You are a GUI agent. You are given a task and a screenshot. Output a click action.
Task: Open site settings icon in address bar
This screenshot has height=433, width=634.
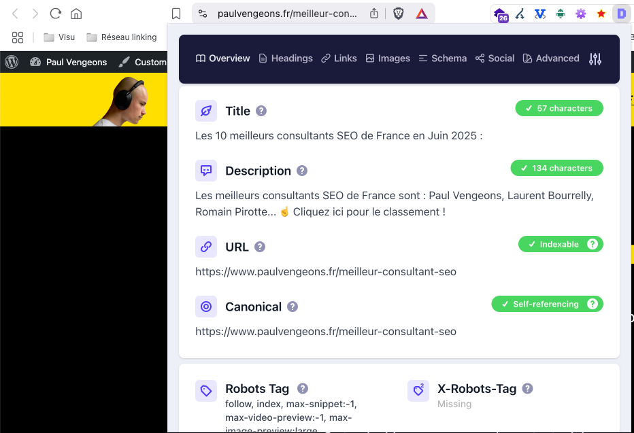coord(203,14)
